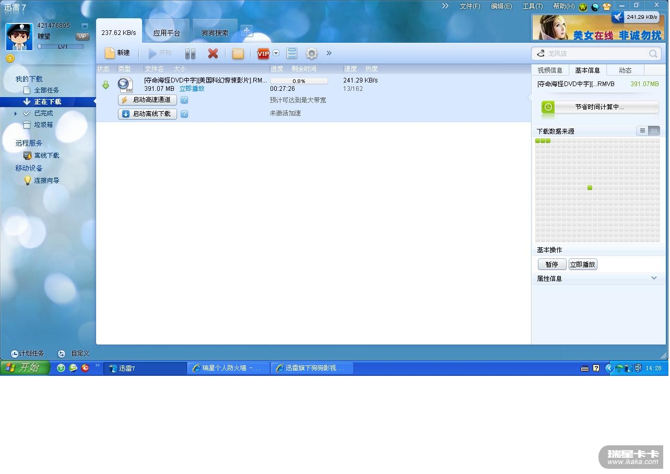Viewport: 670px width, 474px height.
Task: Open 计划任务 at the bottom left
Action: pyautogui.click(x=27, y=353)
